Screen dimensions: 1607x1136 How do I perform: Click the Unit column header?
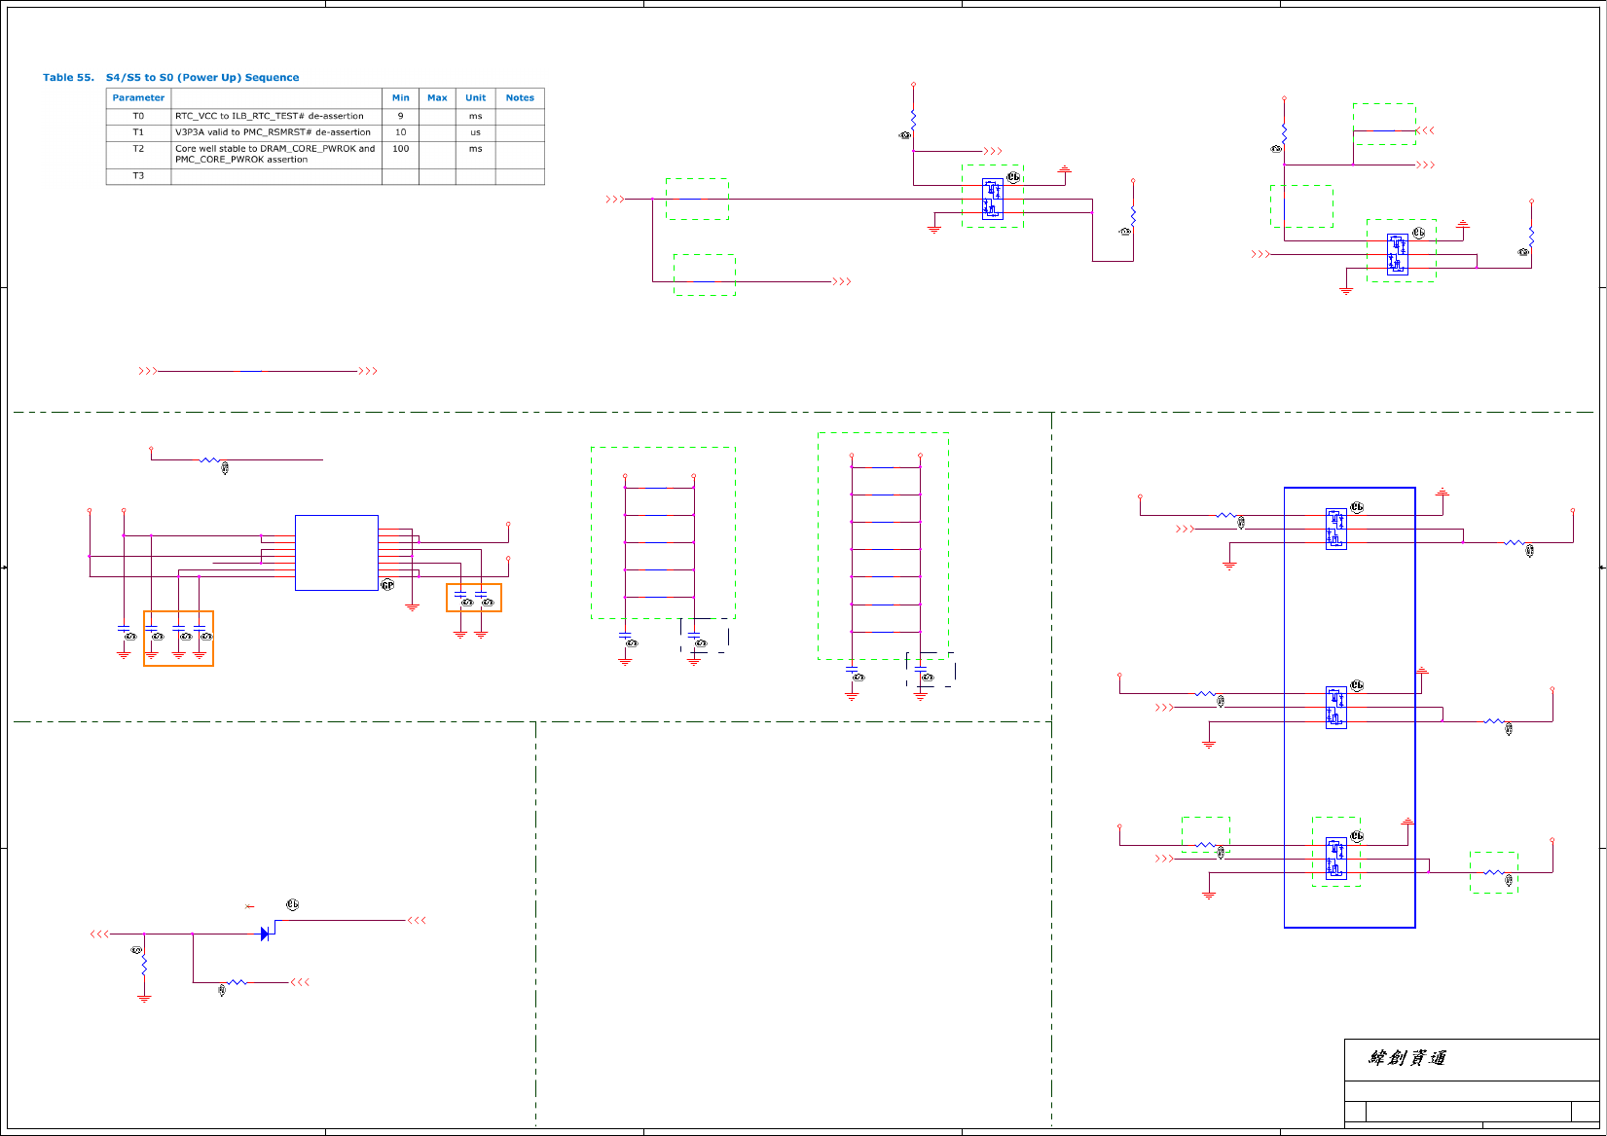click(x=475, y=98)
